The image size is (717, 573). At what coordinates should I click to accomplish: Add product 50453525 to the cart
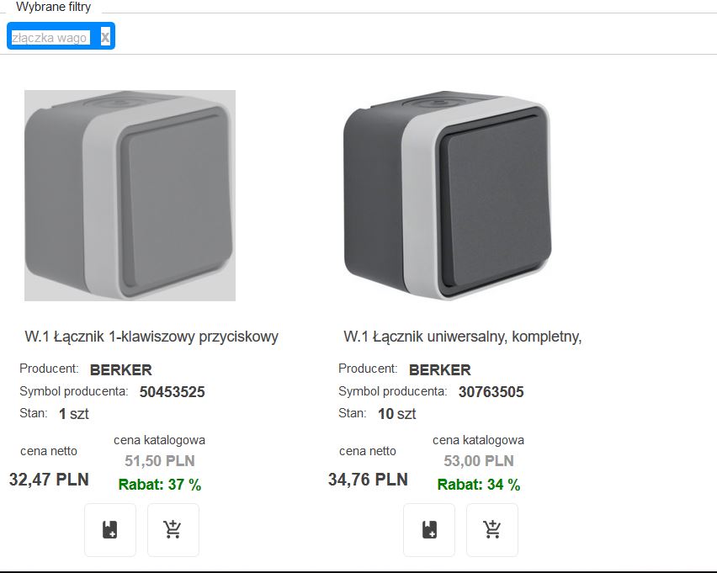pos(173,529)
